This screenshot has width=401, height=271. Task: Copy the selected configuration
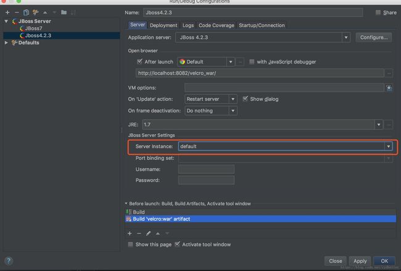[x=26, y=12]
